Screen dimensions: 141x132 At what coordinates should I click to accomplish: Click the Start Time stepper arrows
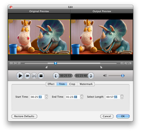[46, 97]
